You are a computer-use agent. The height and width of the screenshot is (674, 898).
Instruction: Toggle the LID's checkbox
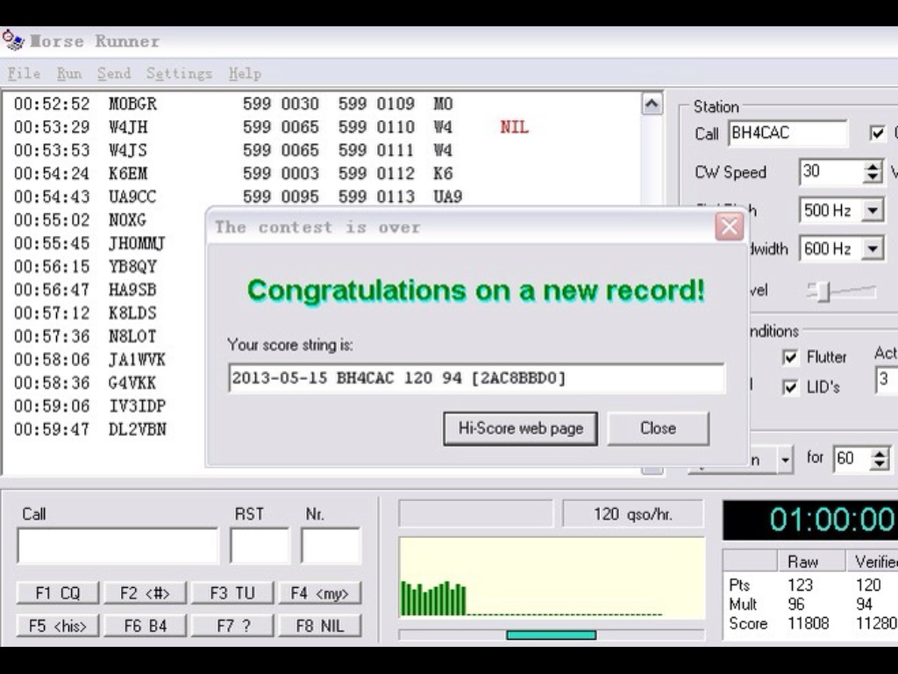tap(790, 387)
